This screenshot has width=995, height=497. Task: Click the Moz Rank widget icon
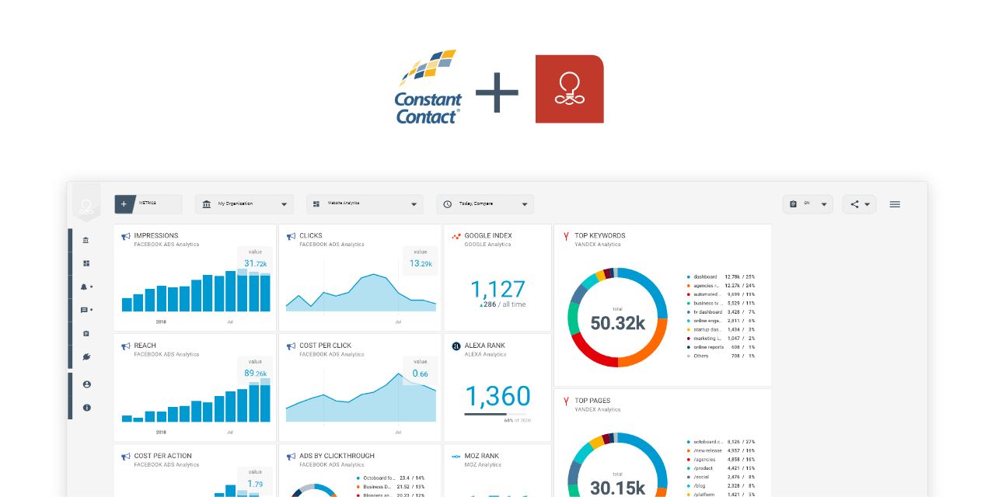coord(456,457)
